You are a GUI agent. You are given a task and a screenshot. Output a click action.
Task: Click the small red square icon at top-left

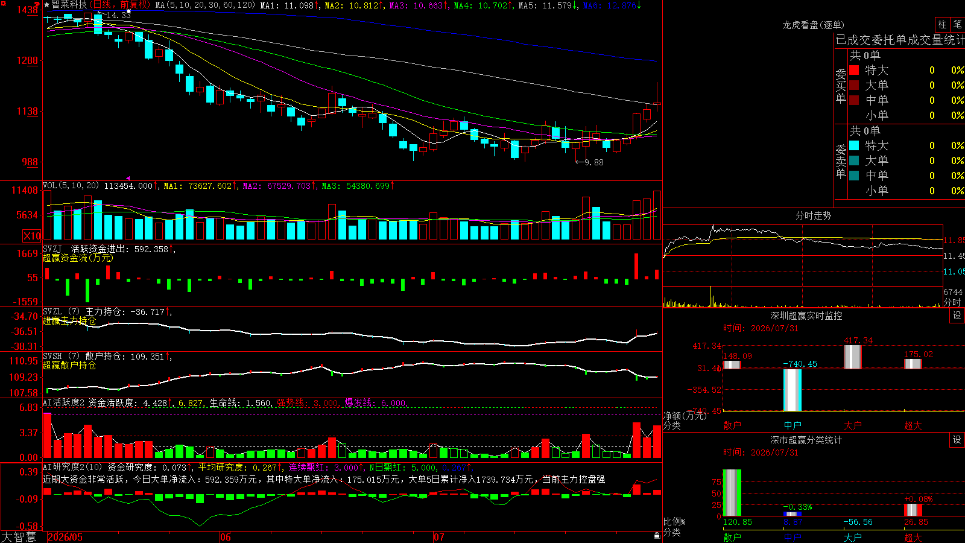click(x=2, y=2)
